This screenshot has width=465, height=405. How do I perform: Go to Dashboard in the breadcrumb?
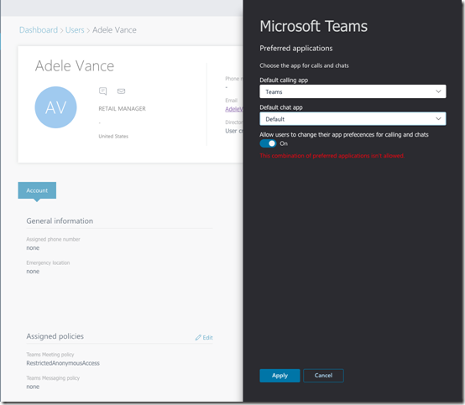pyautogui.click(x=39, y=30)
